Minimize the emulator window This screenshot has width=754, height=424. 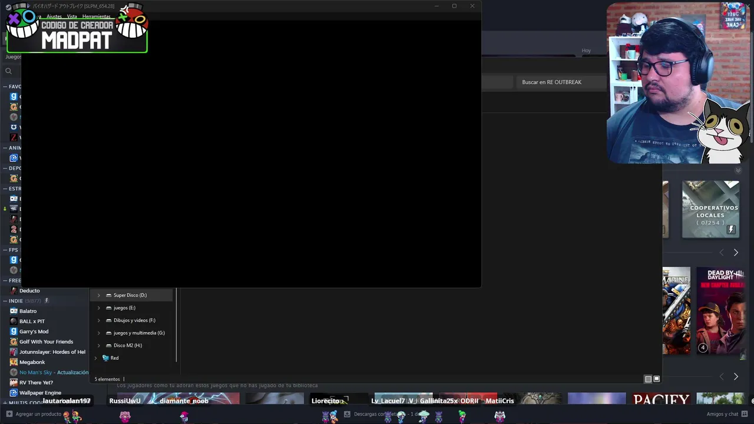(436, 6)
